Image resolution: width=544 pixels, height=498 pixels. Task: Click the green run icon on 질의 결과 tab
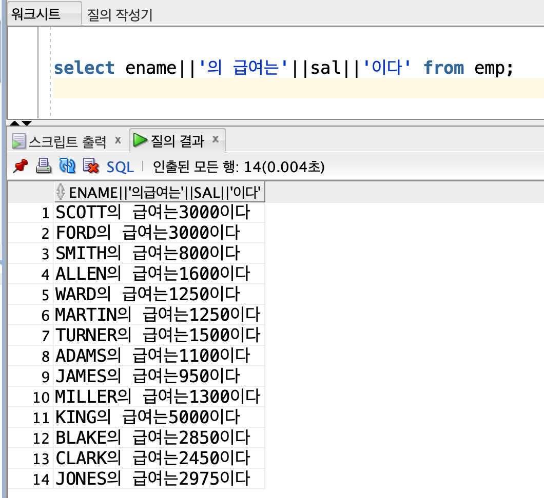[140, 140]
